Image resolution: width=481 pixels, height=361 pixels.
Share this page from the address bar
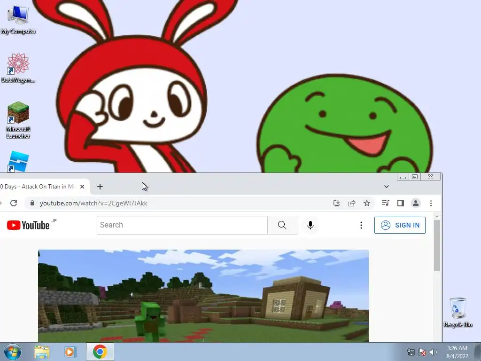pos(351,203)
